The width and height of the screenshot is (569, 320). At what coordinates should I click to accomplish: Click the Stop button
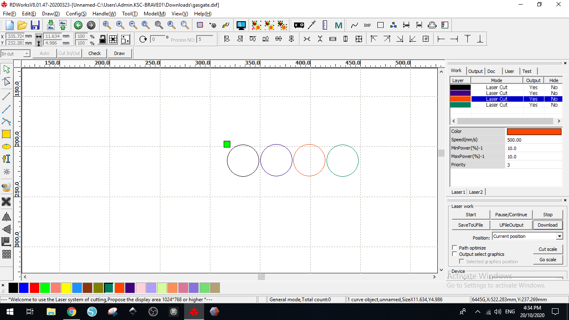click(x=548, y=215)
